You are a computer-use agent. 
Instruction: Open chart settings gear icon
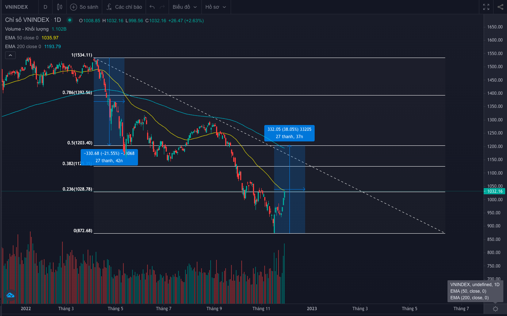pos(495,309)
